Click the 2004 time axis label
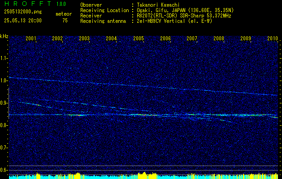Viewport: 282px width, 179px height. (111, 38)
